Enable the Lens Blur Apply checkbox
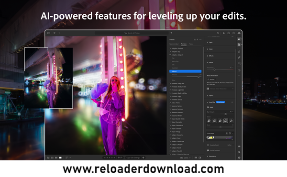287x177 pixels. tap(208, 107)
